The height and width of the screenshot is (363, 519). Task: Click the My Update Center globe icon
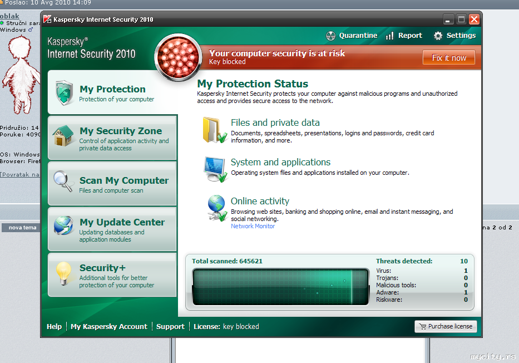coord(63,225)
